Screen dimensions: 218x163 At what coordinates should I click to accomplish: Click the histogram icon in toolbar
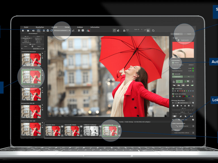click(88, 30)
